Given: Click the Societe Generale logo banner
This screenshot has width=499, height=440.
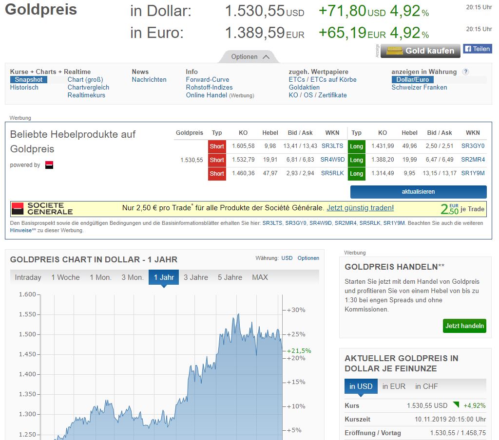Looking at the screenshot, I should click(42, 209).
